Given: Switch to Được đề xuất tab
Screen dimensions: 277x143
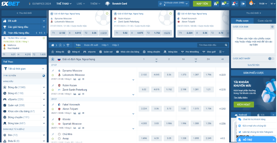Looking at the screenshot, I should (91, 45).
